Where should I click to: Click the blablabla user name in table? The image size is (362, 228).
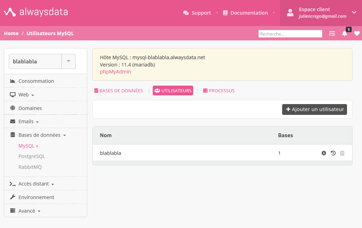(x=110, y=153)
